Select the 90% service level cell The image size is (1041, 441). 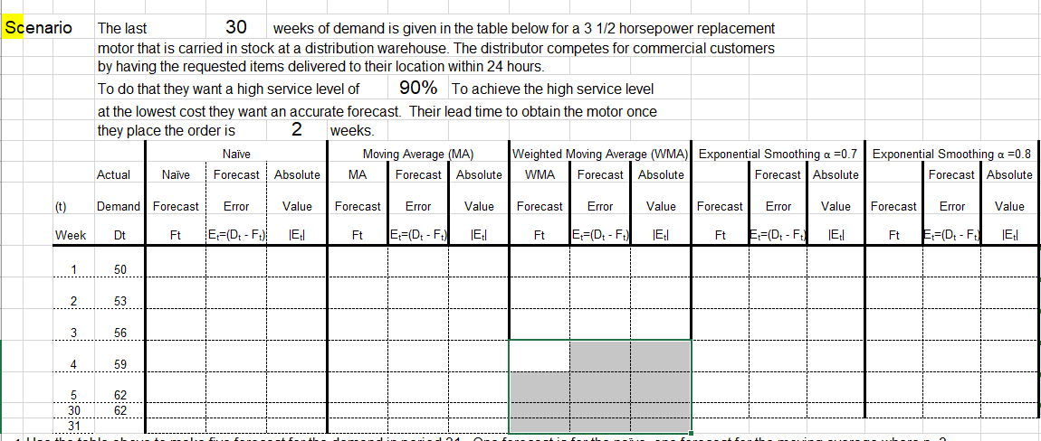pyautogui.click(x=418, y=89)
